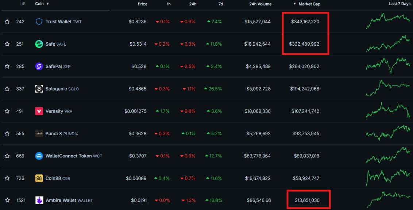Screen dimensions: 413x210
Task: Click the Ambire Wallet flame logo
Action: tap(39, 201)
